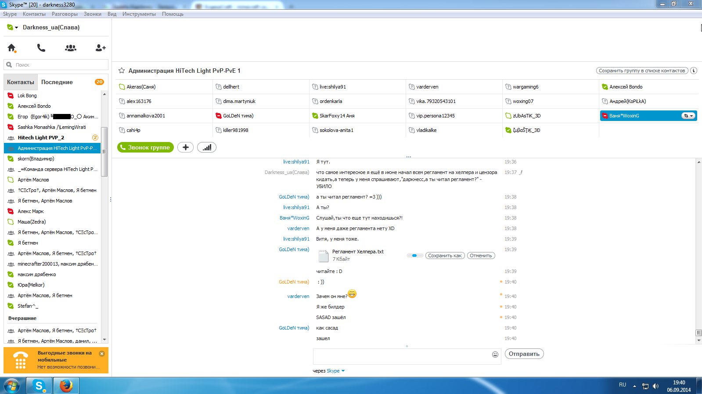This screenshot has width=702, height=394.
Task: Open network icon in system tray
Action: (x=645, y=386)
